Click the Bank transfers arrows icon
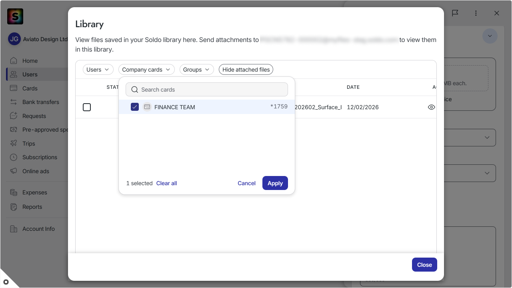The width and height of the screenshot is (512, 288). tap(14, 102)
